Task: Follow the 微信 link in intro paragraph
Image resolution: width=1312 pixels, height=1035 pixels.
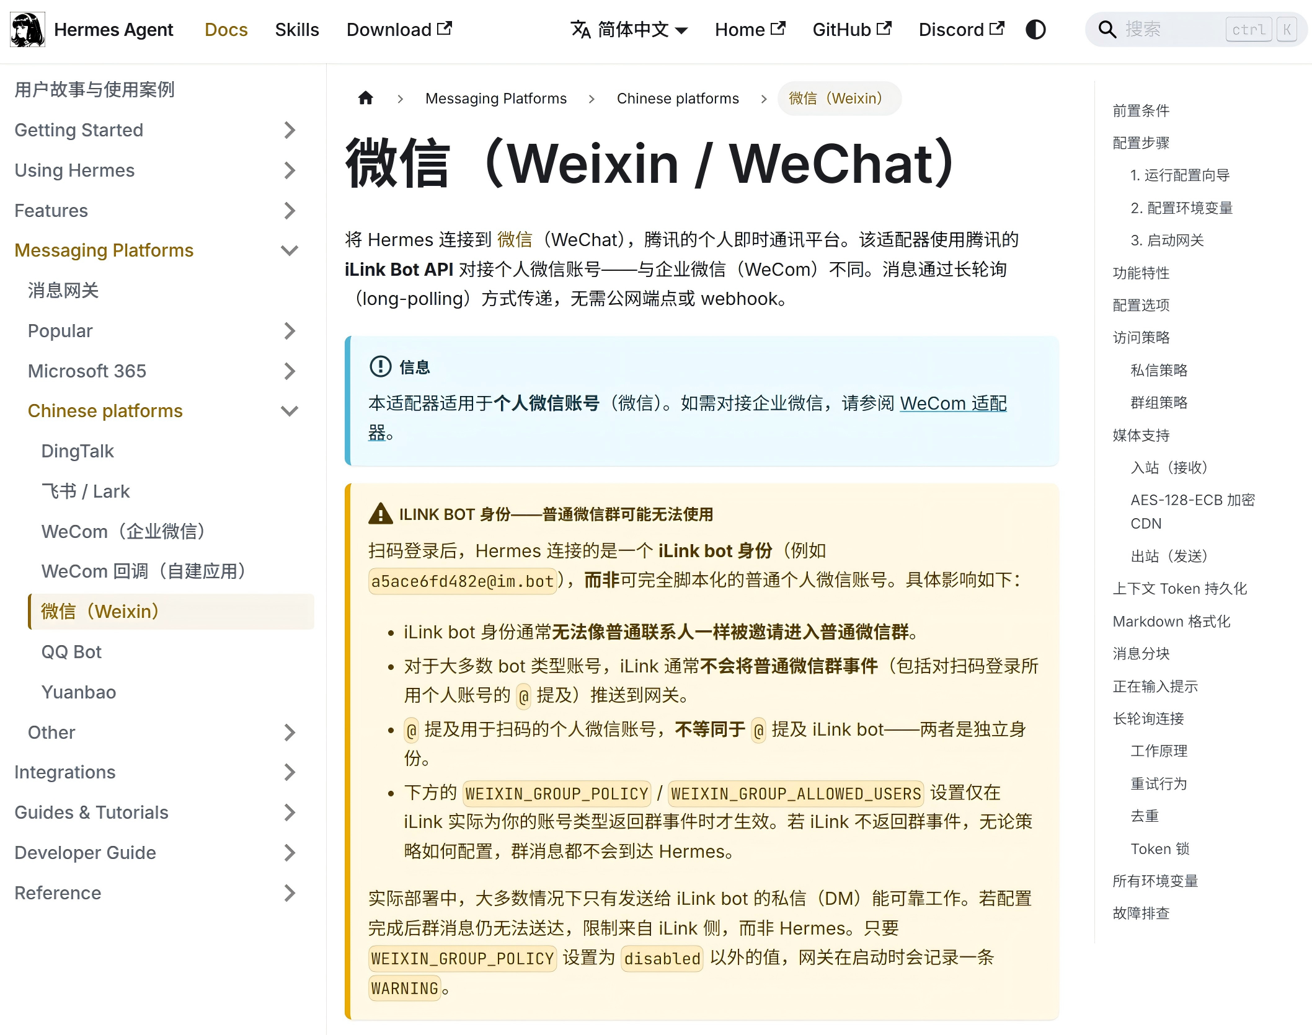Action: click(515, 240)
